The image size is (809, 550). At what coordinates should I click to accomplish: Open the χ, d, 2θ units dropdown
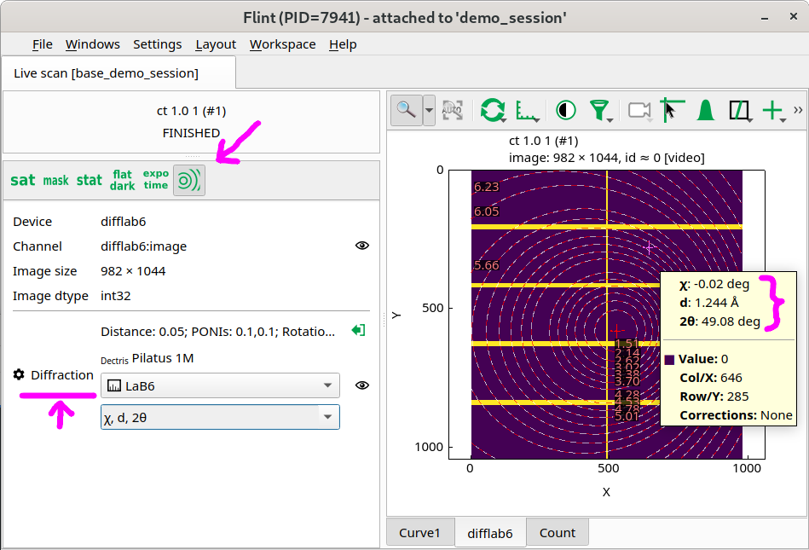220,417
